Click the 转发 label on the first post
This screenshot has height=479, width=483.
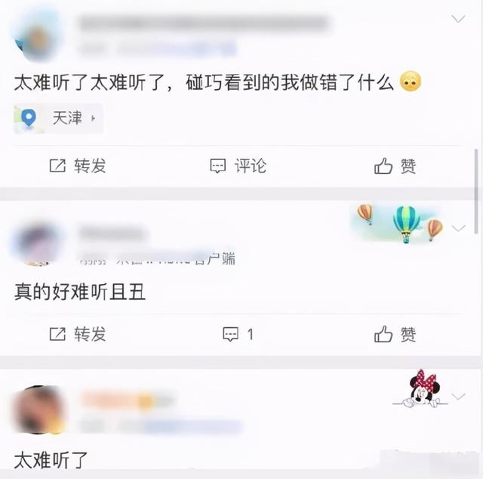click(90, 166)
